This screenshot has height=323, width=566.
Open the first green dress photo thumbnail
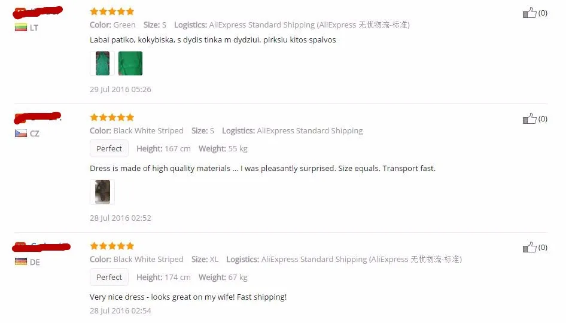(x=102, y=63)
